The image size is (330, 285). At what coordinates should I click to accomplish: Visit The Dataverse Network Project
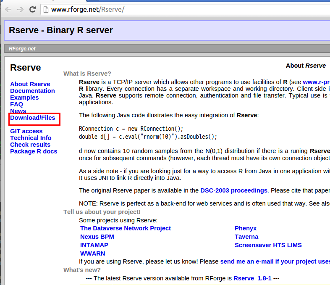[126, 228]
